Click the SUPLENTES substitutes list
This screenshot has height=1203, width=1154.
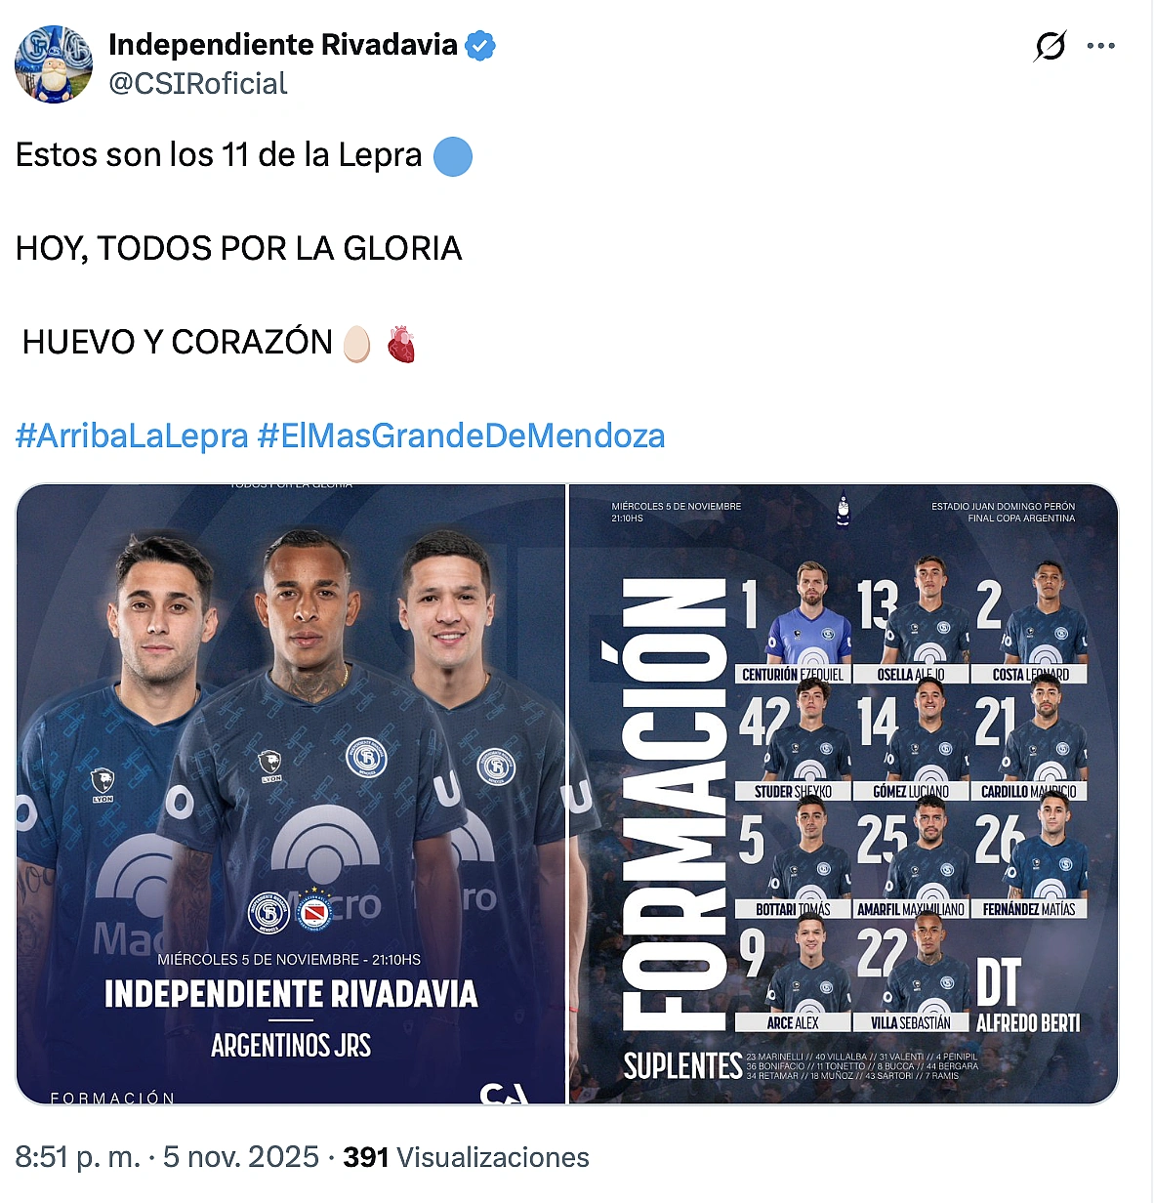pyautogui.click(x=801, y=1065)
